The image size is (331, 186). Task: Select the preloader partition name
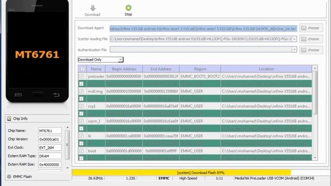pos(96,76)
